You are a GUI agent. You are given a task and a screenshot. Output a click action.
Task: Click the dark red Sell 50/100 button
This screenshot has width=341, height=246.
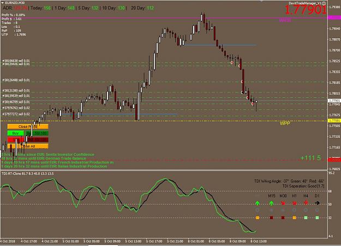(37, 139)
